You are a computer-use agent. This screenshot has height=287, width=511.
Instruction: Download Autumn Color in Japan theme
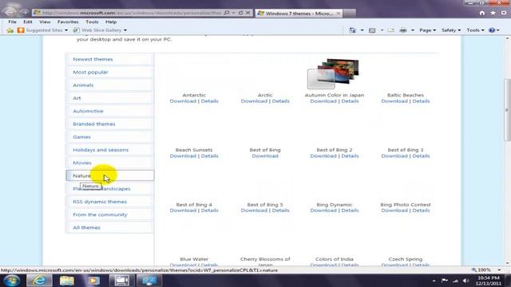[323, 101]
